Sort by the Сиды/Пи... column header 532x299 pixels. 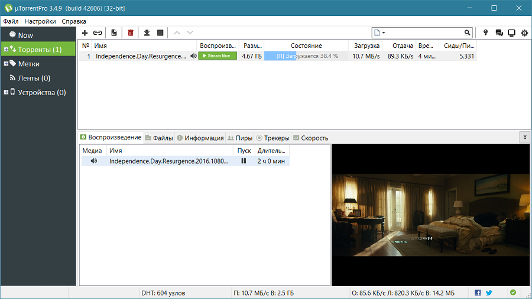point(458,45)
